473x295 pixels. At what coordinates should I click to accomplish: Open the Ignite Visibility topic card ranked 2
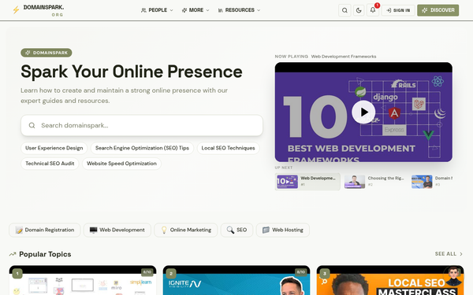point(236,280)
